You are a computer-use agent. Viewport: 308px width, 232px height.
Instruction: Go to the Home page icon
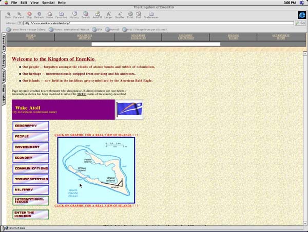pos(49,14)
